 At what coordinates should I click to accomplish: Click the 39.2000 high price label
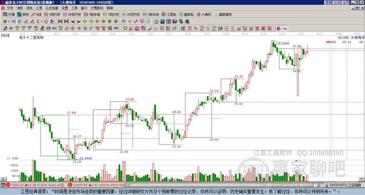click(x=283, y=43)
